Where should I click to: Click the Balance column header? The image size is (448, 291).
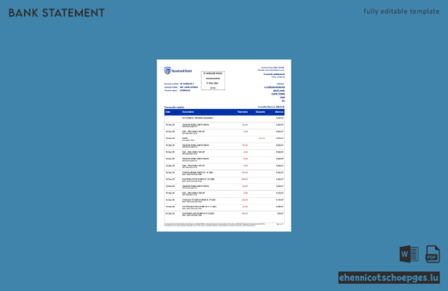(x=279, y=112)
